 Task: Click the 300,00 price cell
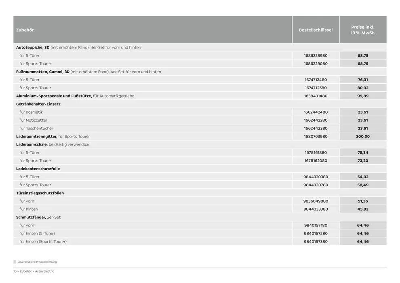click(362, 136)
